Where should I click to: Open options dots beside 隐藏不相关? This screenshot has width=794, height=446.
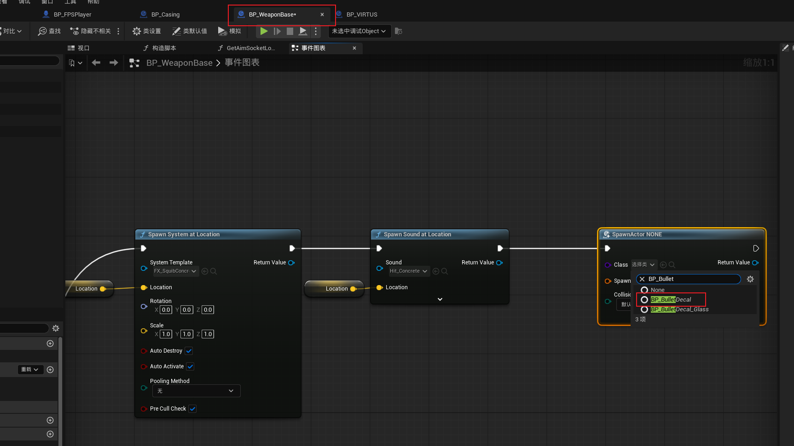coord(118,31)
